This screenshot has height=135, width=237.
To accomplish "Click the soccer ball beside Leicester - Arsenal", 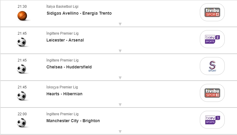I will (x=22, y=42).
